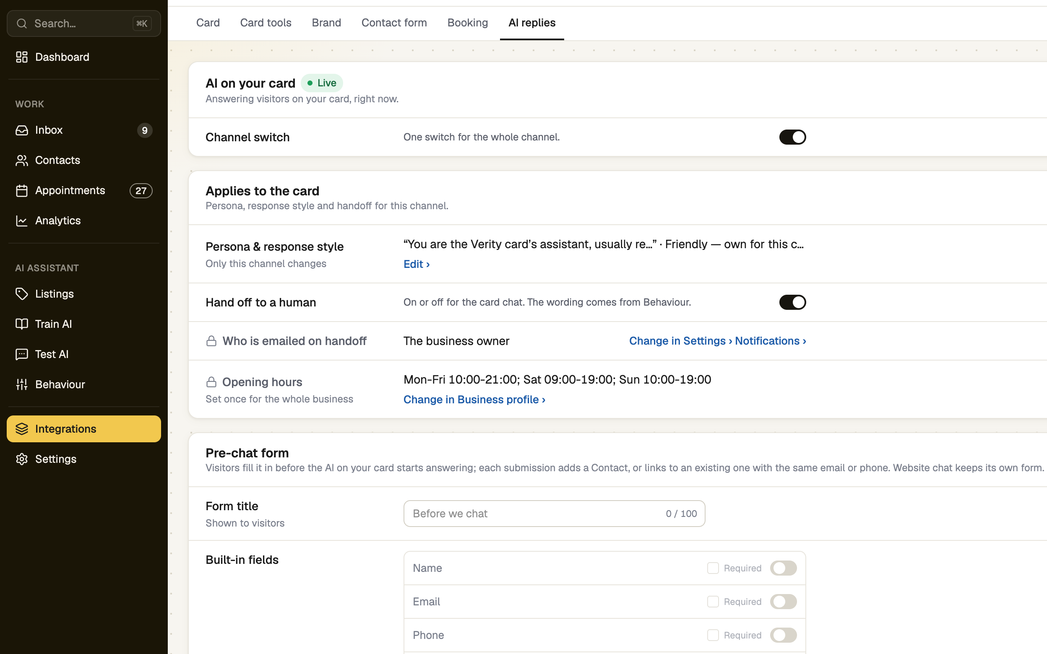1047x654 pixels.
Task: Open Change in Business profile link
Action: pos(474,400)
